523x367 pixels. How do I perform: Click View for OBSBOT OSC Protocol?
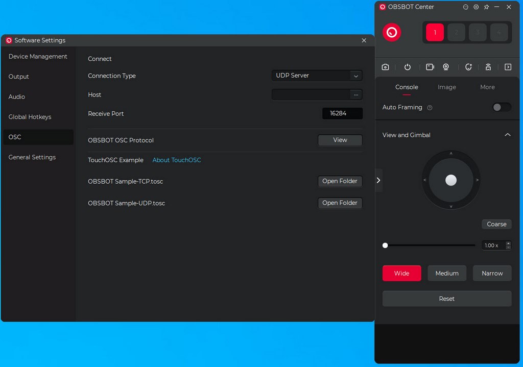coord(340,140)
